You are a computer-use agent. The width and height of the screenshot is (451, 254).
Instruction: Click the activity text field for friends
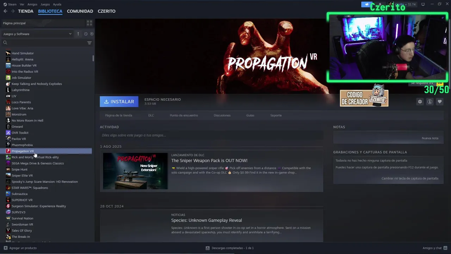coord(211,135)
